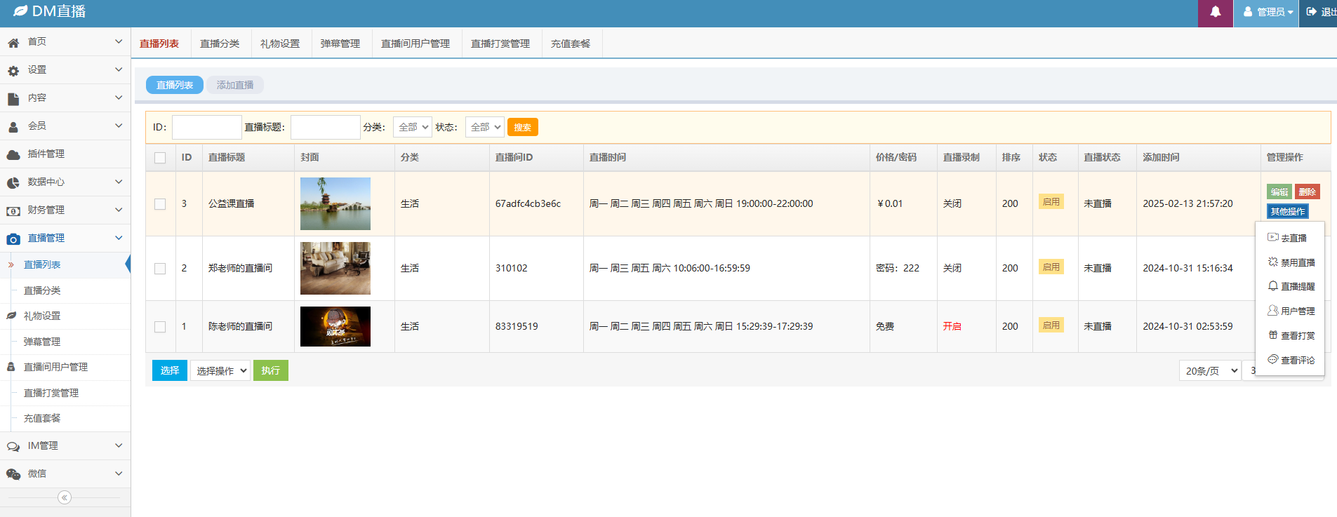This screenshot has width=1337, height=517.
Task: Click the 直播标题 search input field
Action: pyautogui.click(x=325, y=127)
